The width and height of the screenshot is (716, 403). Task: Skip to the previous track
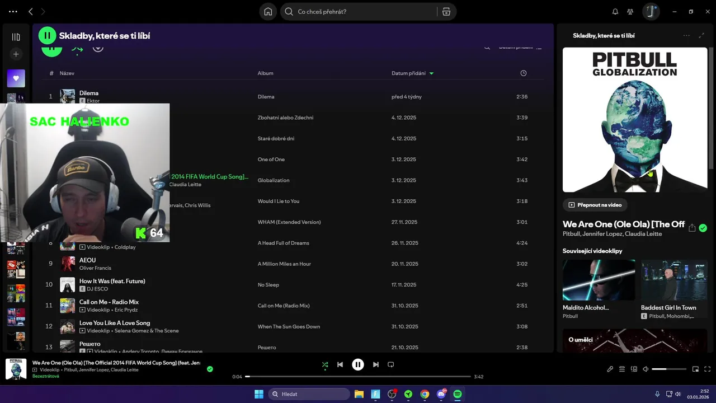[x=340, y=364]
